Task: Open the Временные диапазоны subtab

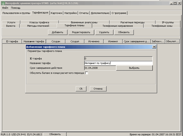Action: 84,22
